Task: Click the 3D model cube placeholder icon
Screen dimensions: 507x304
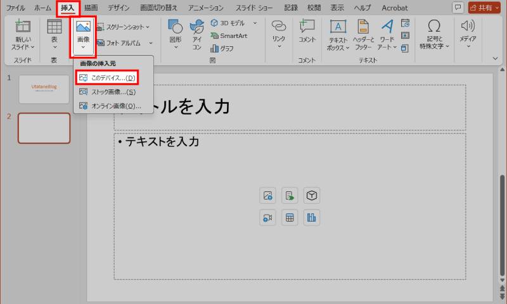Action: [x=311, y=196]
